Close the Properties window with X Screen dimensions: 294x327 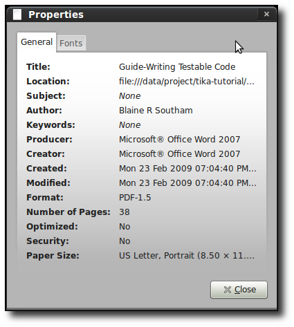point(266,15)
